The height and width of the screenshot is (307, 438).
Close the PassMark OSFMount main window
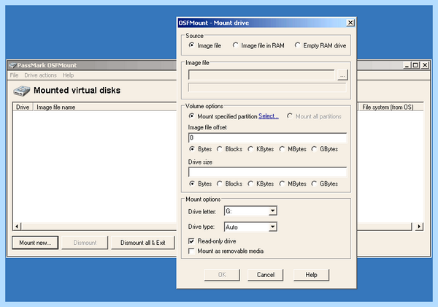click(425, 65)
